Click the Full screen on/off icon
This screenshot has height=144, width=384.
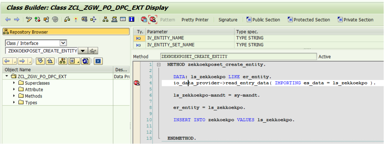(123, 20)
